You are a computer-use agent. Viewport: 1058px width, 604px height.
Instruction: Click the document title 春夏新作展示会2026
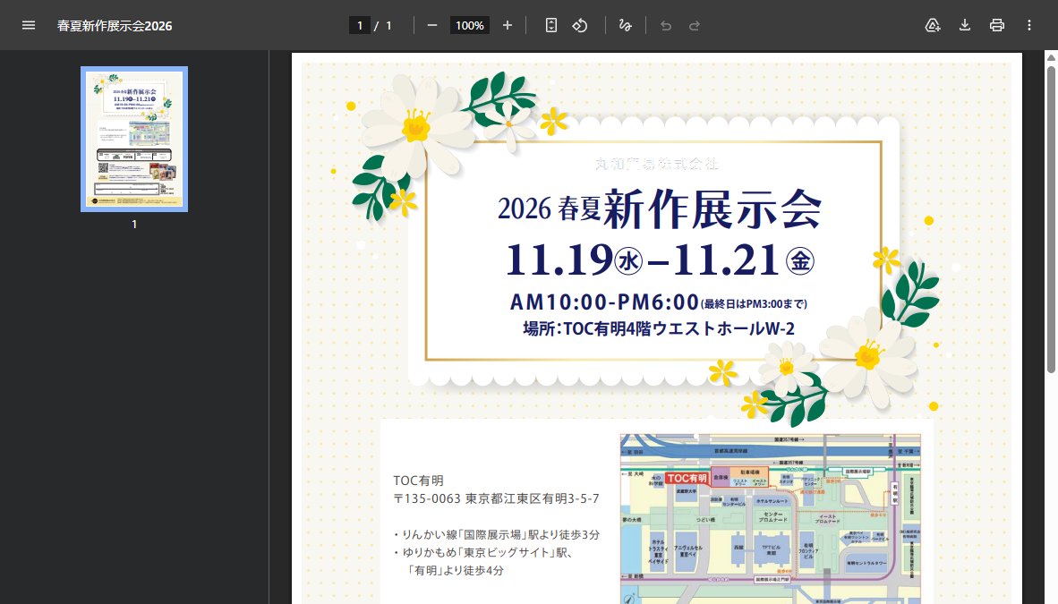115,26
